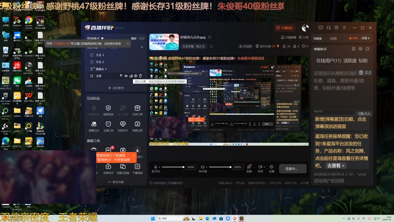Toggle visibility eye of 全屏 source

(x=126, y=76)
